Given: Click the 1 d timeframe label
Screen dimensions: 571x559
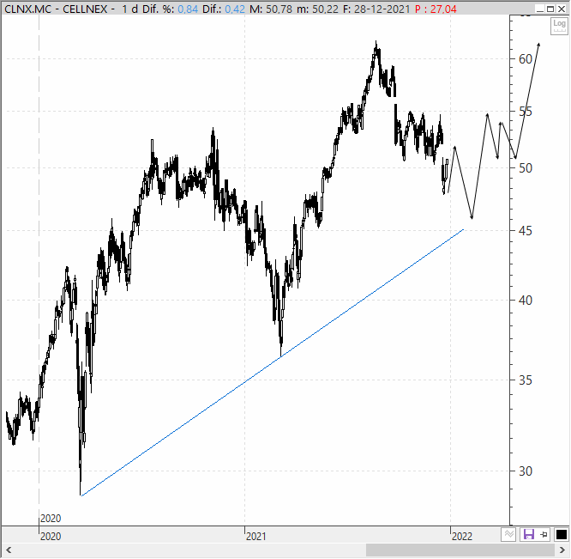Looking at the screenshot, I should point(129,9).
